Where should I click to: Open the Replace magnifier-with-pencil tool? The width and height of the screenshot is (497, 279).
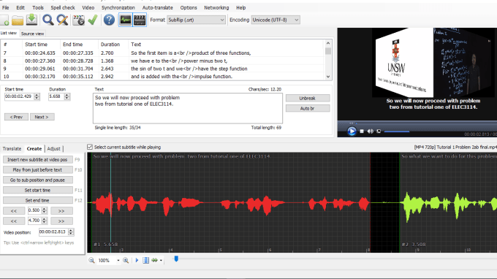(x=62, y=20)
